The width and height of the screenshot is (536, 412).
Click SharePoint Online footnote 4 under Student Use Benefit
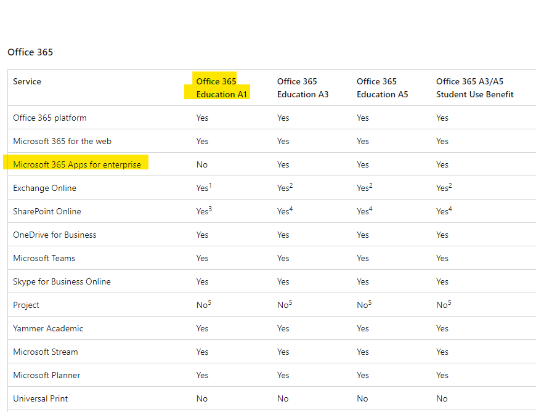[444, 211]
